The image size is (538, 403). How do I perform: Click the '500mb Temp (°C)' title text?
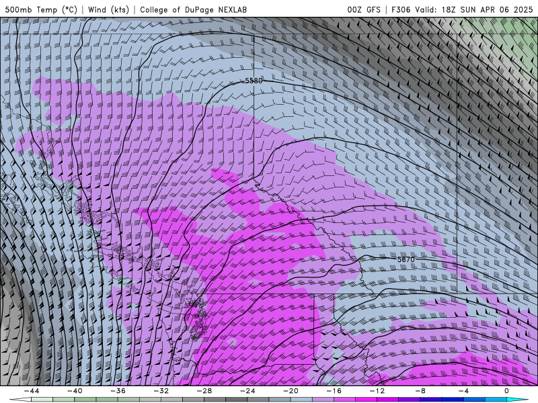click(x=41, y=9)
